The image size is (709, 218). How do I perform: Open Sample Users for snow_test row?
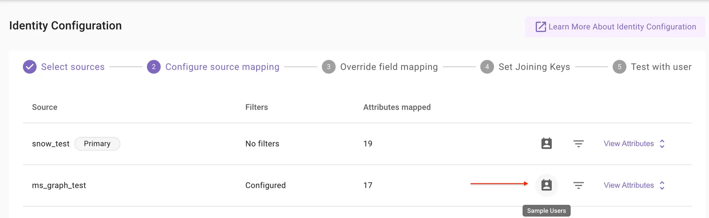point(546,144)
